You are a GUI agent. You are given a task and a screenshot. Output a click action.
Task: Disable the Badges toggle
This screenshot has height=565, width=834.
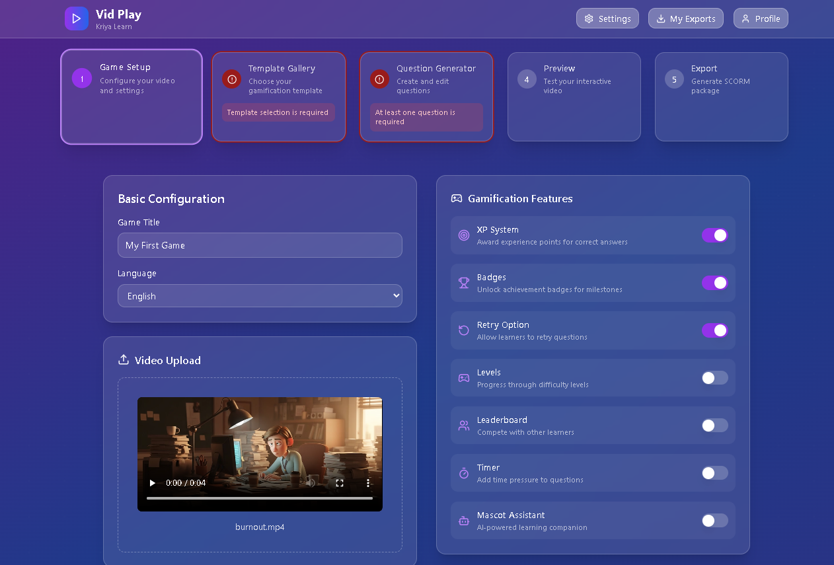pyautogui.click(x=715, y=283)
